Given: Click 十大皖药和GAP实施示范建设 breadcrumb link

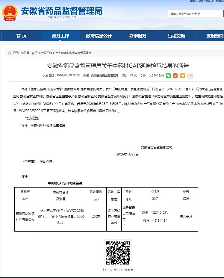Looking at the screenshot, I should pos(73,53).
